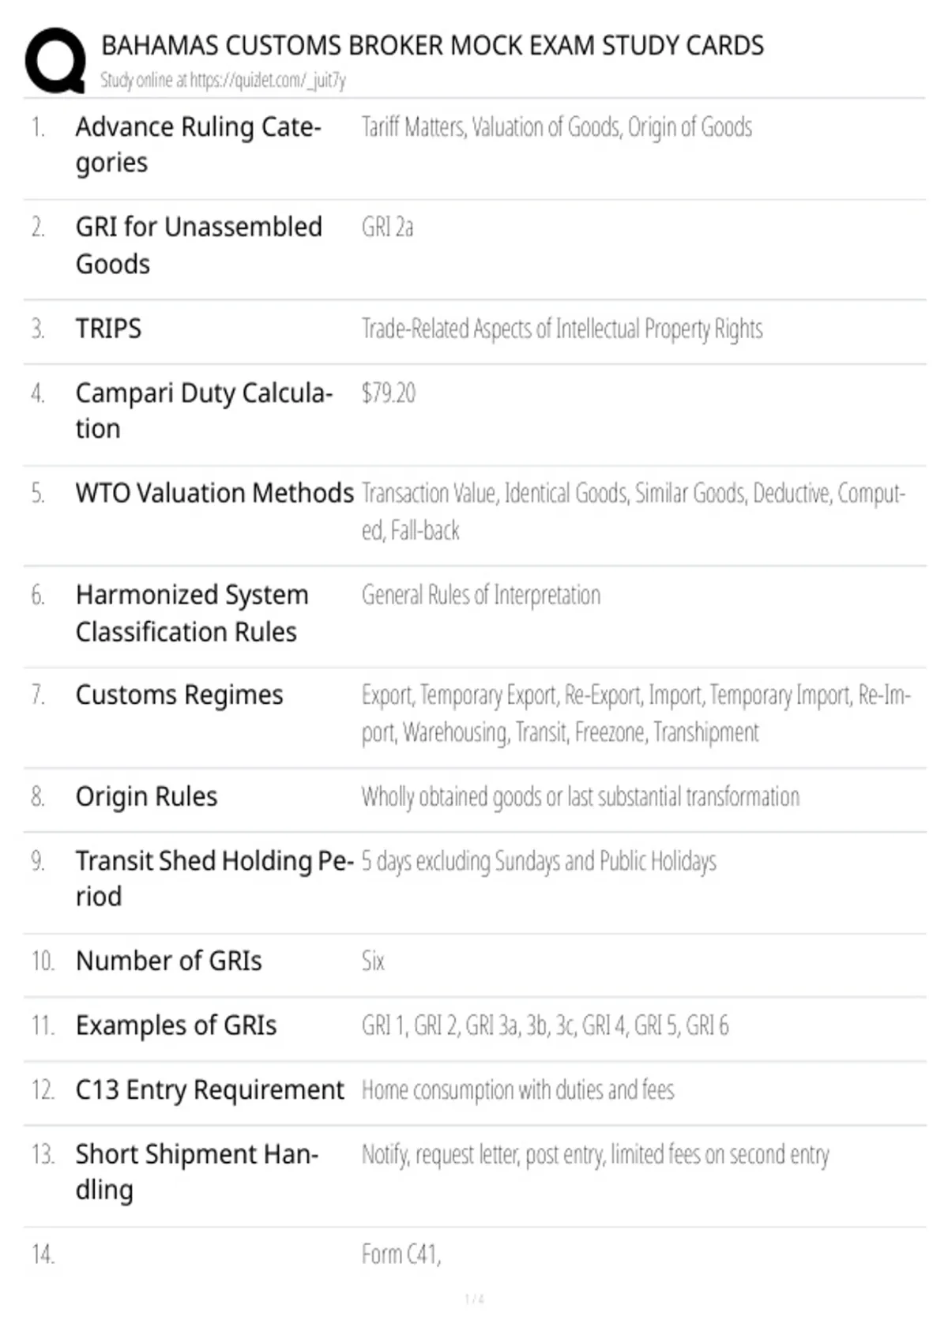948x1343 pixels.
Task: Click the Quizlet Q logo icon
Action: pos(55,61)
